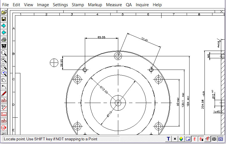Click the Zoom Out minus magnifier
Image resolution: width=226 pixels, height=144 pixels.
[x=4, y=66]
